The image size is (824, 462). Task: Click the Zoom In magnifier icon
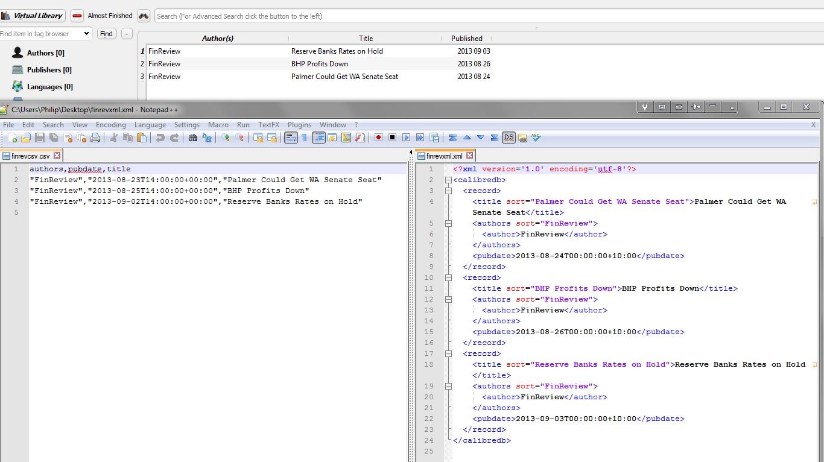(226, 138)
